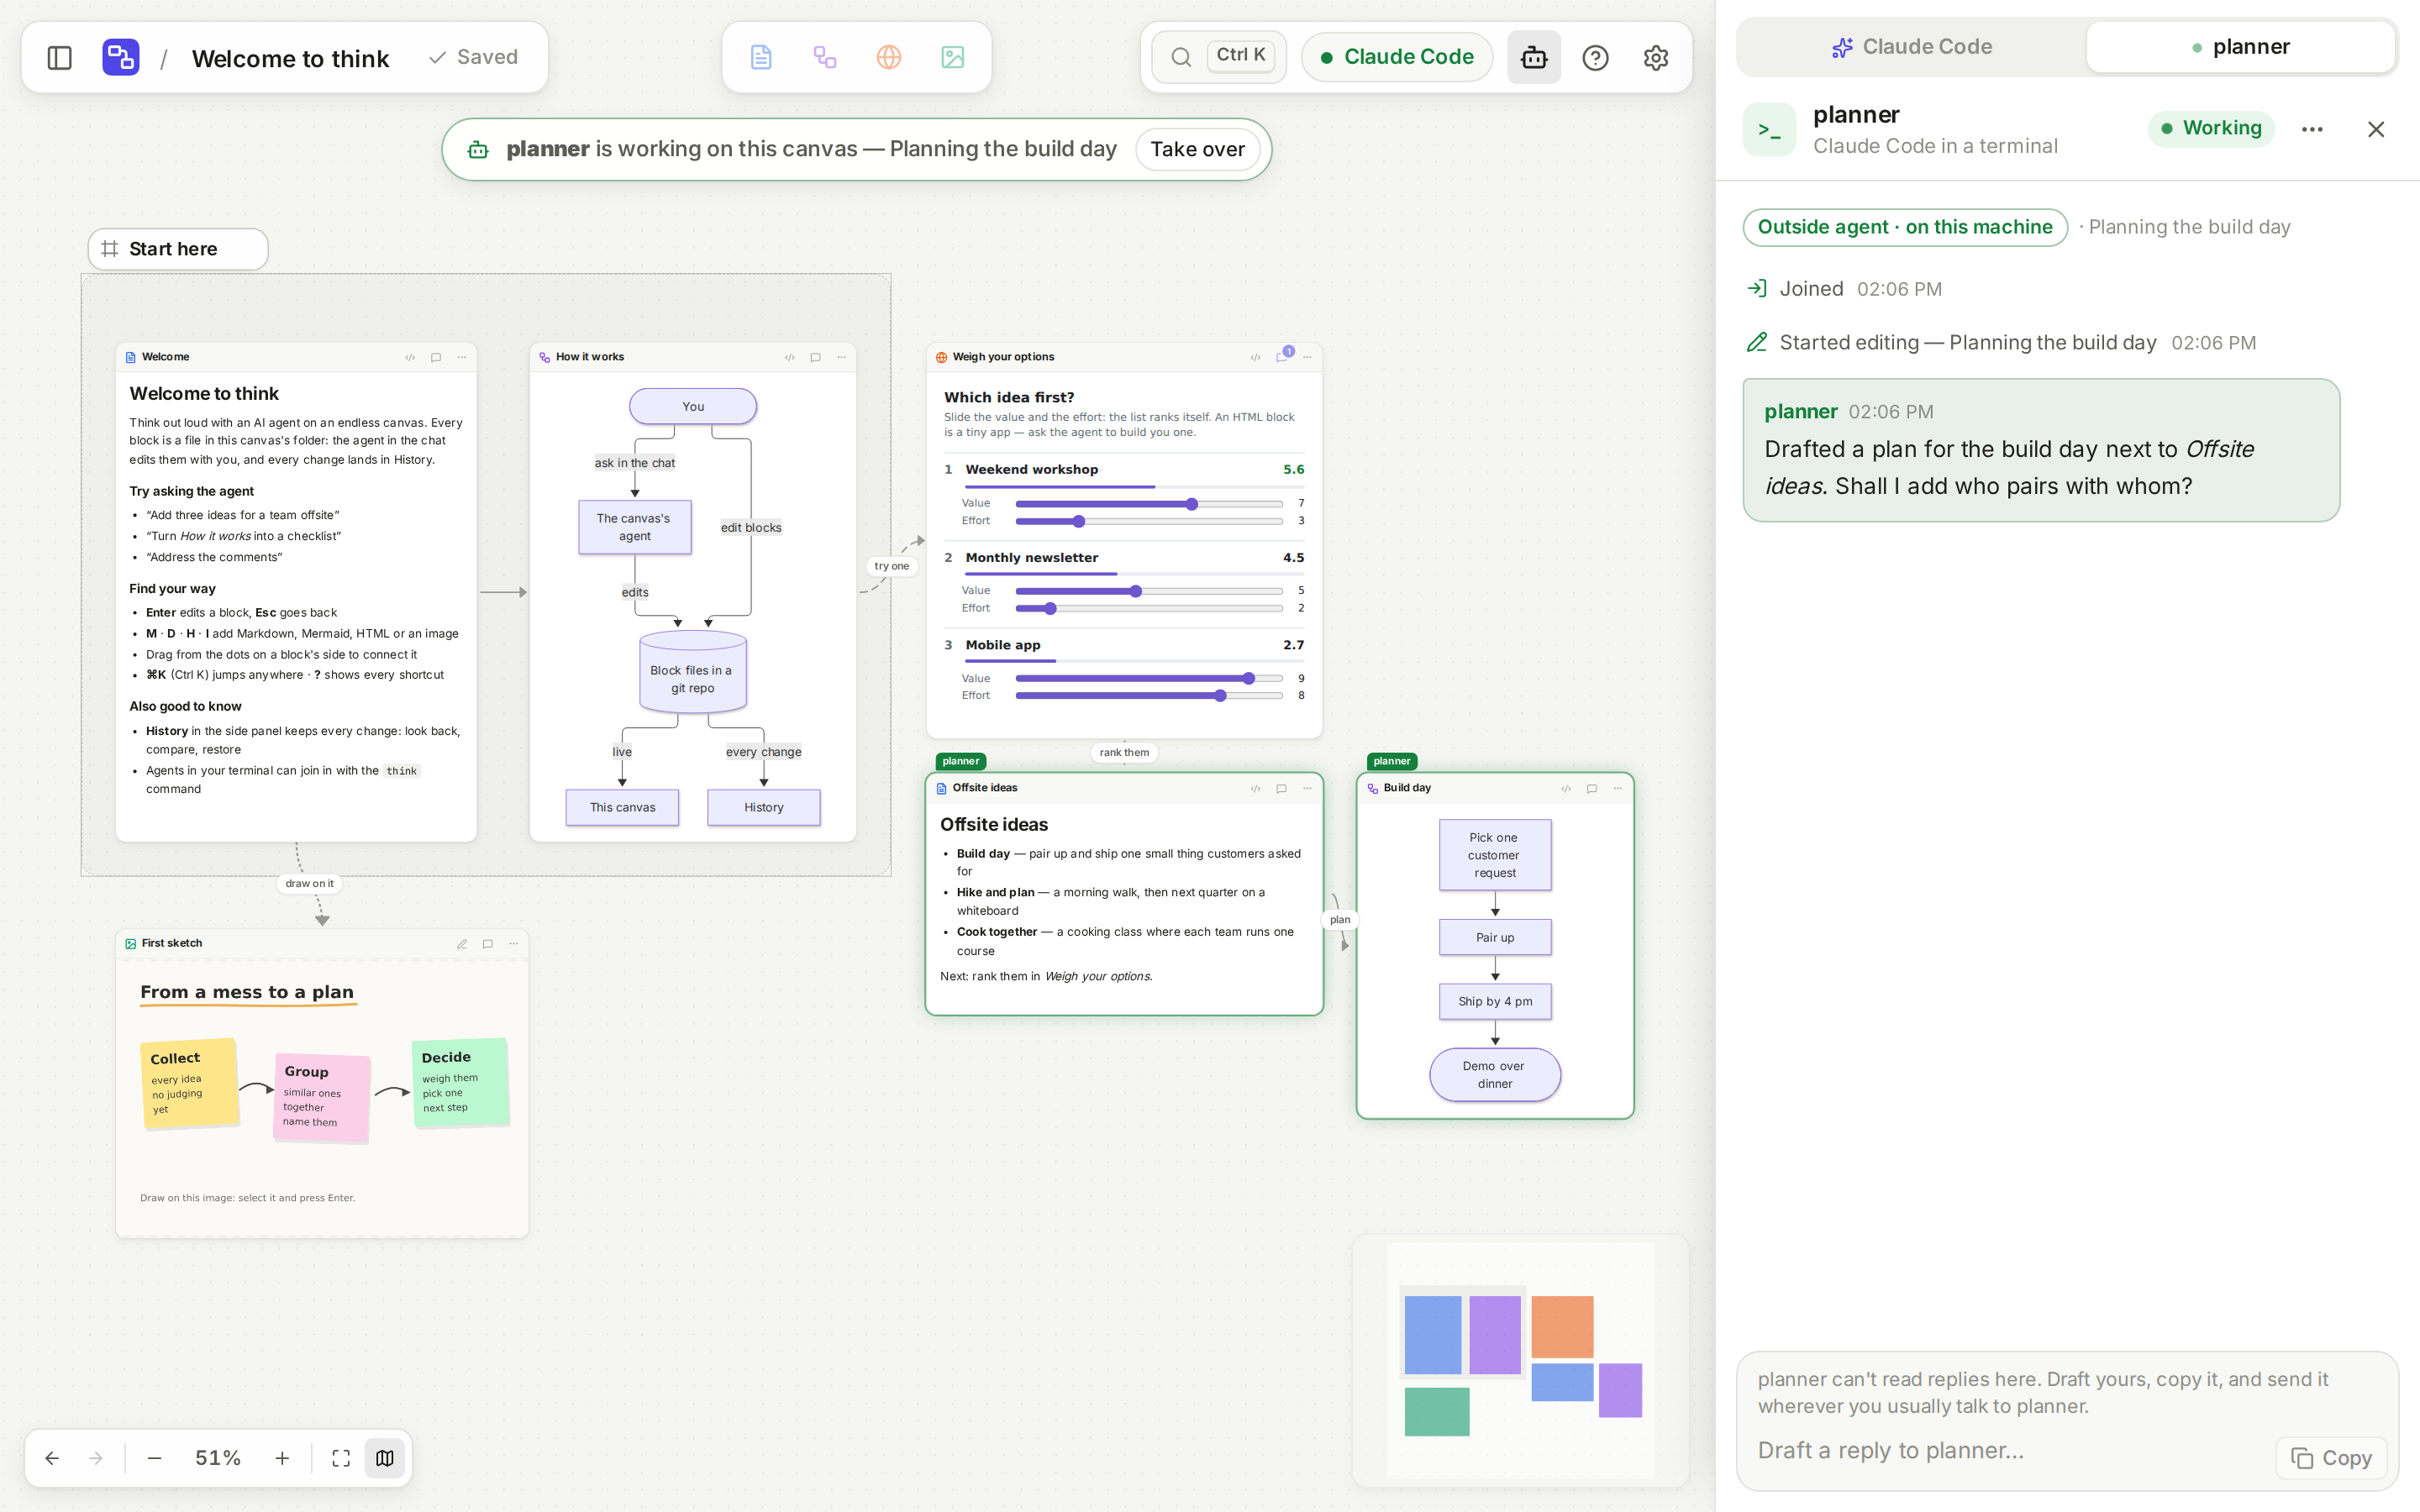Open comments on the Build day block
This screenshot has width=2420, height=1512.
tap(1592, 788)
